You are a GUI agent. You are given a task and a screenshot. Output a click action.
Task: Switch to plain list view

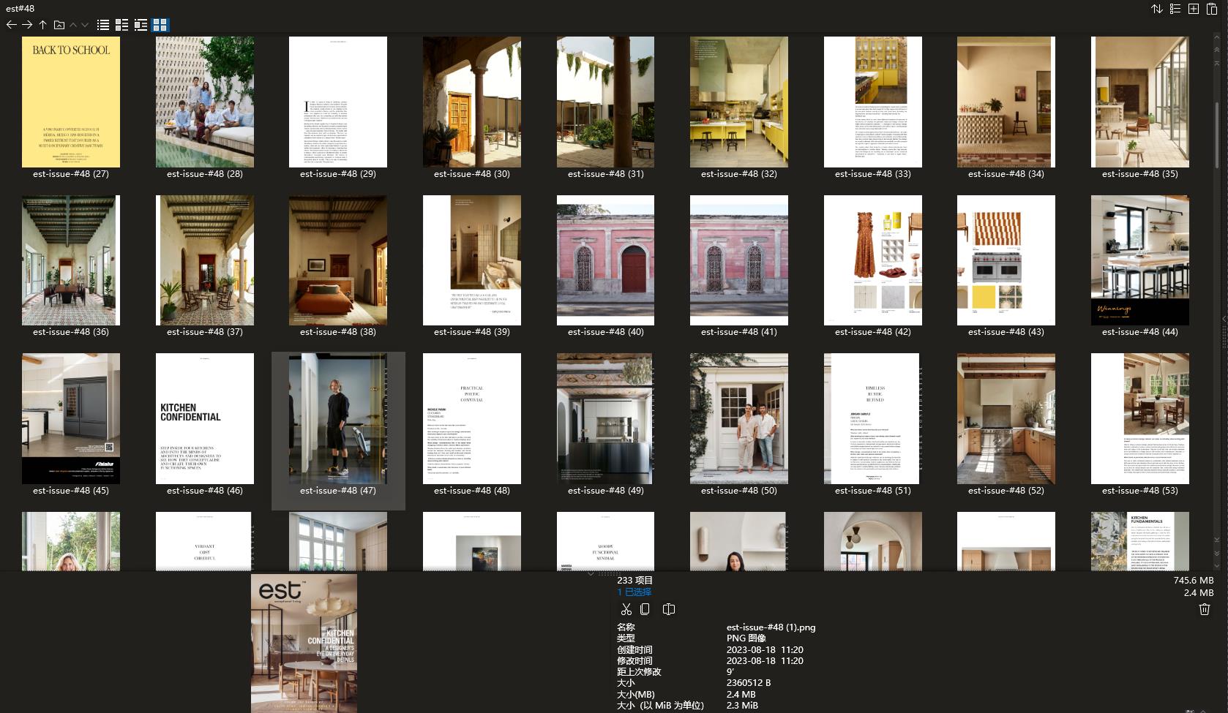(x=103, y=25)
